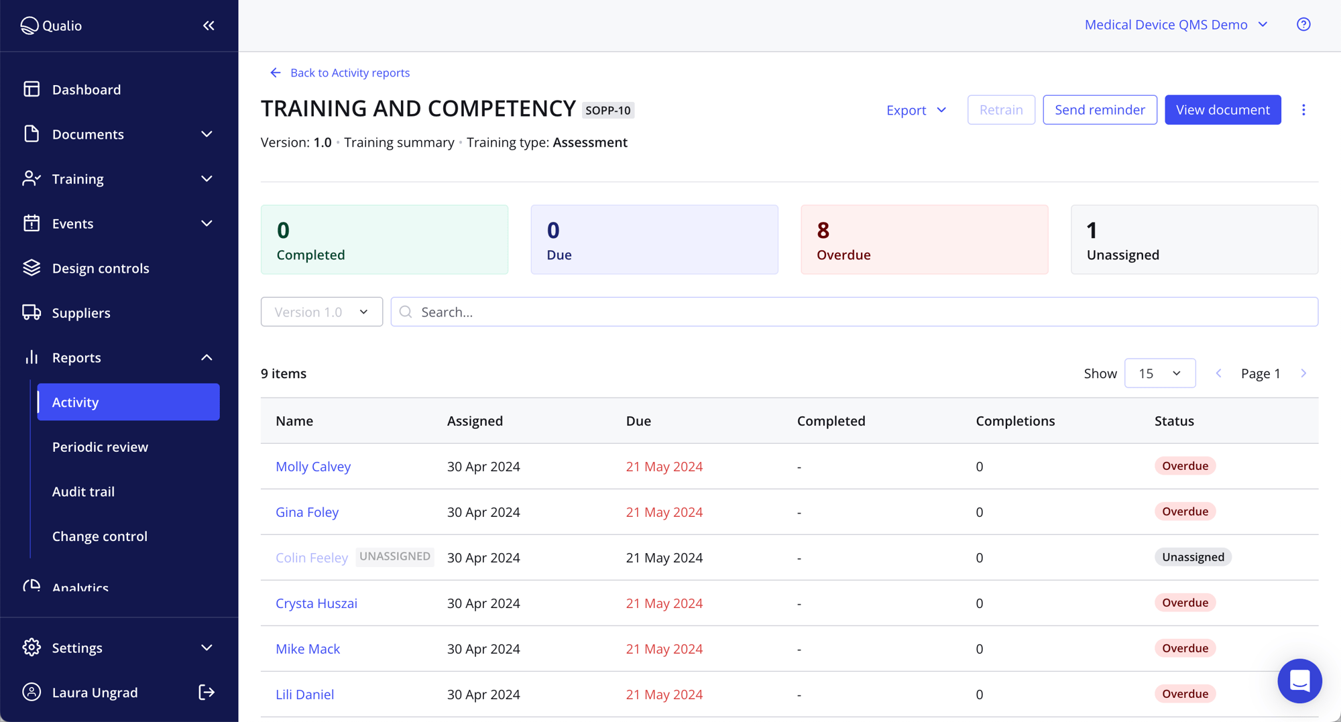
Task: Click the Design controls layers icon
Action: [x=32, y=268]
